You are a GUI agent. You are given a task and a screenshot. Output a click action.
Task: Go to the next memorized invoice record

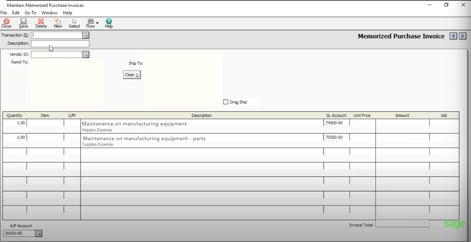point(462,36)
